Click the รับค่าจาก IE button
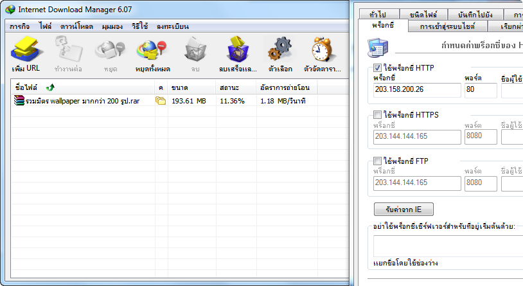The height and width of the screenshot is (286, 523). (x=403, y=210)
